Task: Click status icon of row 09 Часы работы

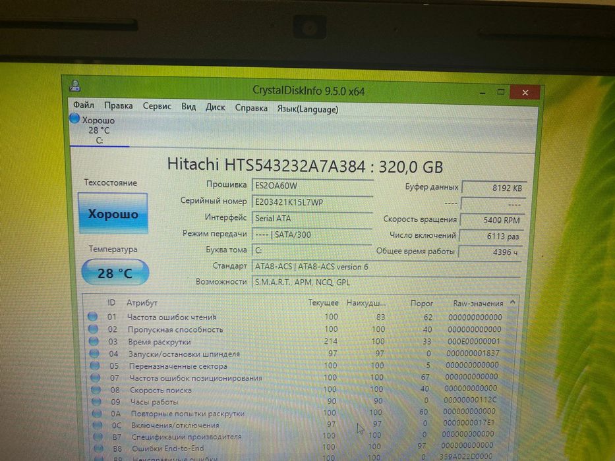Action: (x=96, y=402)
